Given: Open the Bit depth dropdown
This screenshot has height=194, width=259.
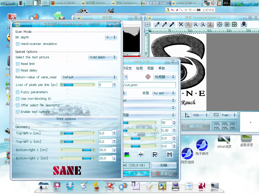Looking at the screenshot, I should (x=111, y=37).
